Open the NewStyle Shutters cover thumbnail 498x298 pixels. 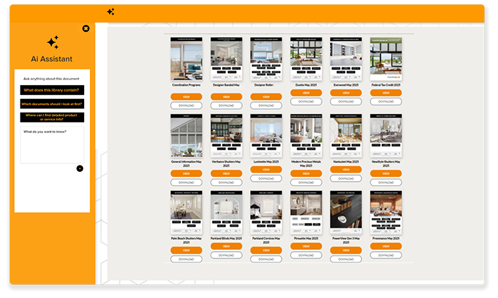tap(386, 136)
